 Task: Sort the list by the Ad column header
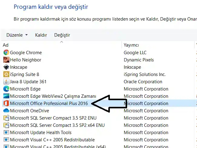[x=61, y=45]
